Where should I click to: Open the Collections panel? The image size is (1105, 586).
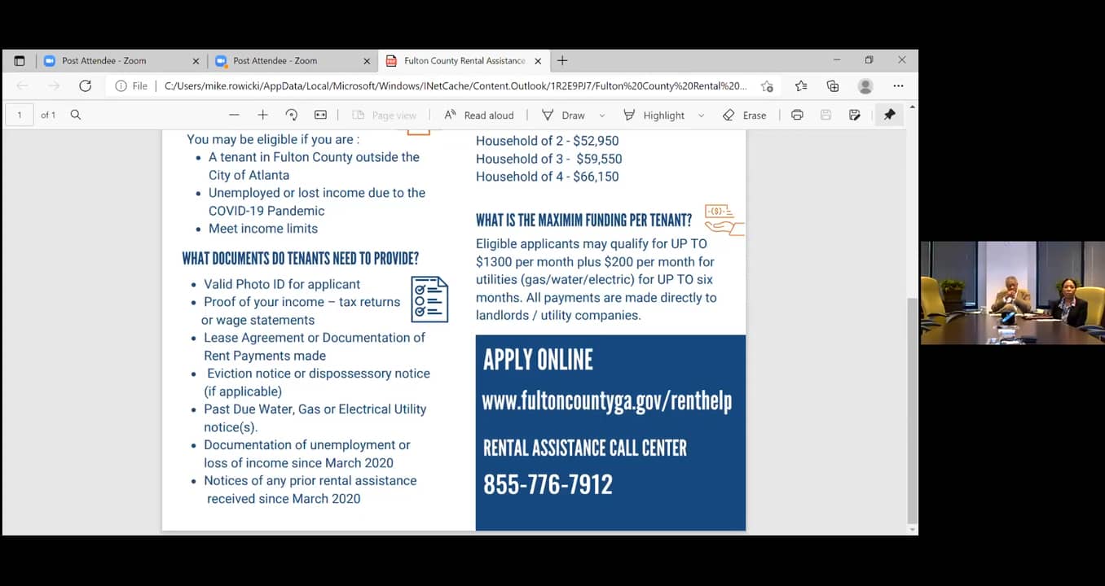point(833,85)
